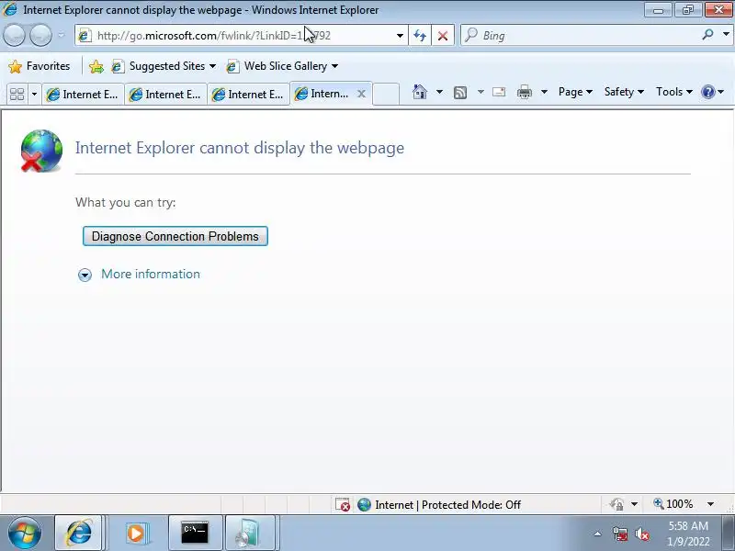
Task: Open the status bar security dropdown arrow
Action: pos(634,504)
